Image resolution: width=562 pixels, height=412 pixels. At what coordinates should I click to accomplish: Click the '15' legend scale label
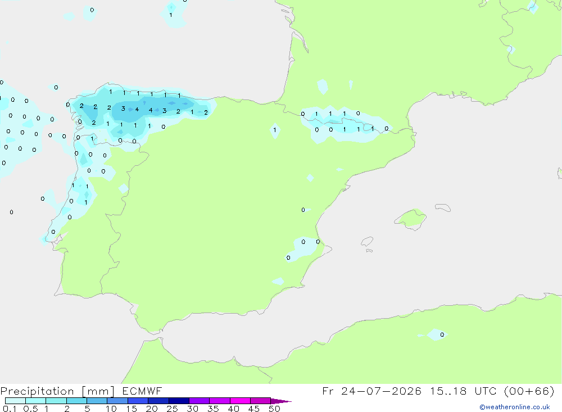132,409
